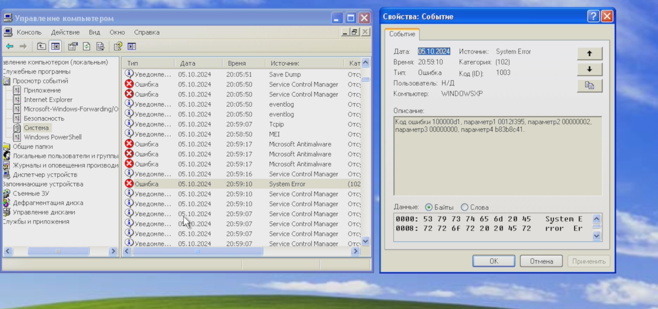658x309 pixels.
Task: Select the Байты radio button
Action: click(429, 207)
